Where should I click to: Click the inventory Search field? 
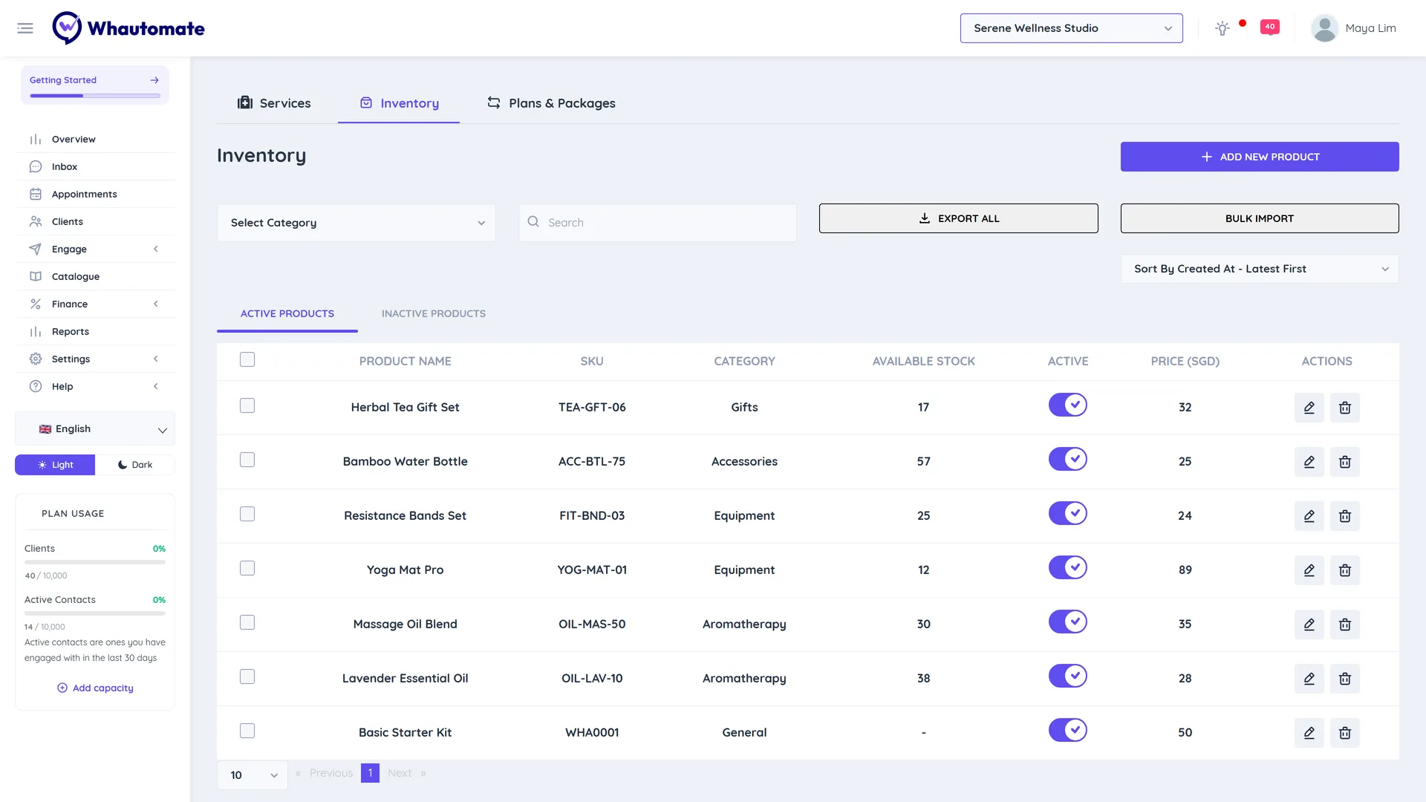coord(657,223)
